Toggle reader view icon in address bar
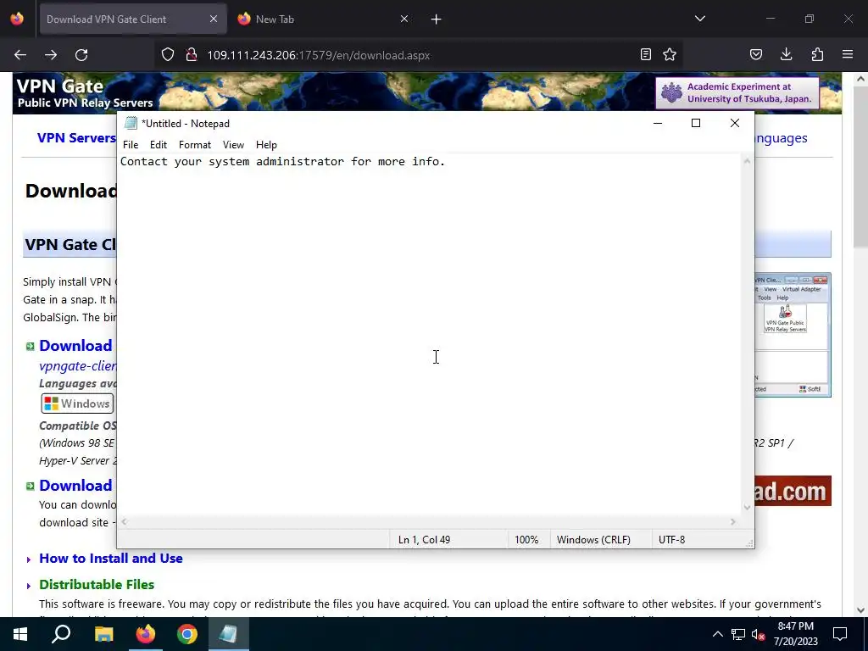The image size is (868, 651). [x=645, y=54]
